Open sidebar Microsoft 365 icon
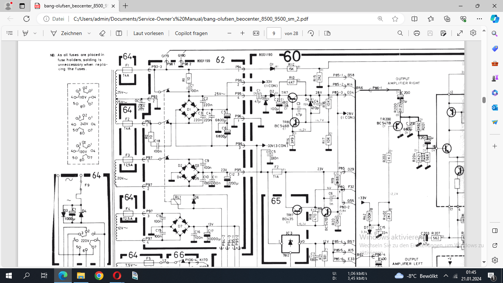503x283 pixels. coord(495,92)
